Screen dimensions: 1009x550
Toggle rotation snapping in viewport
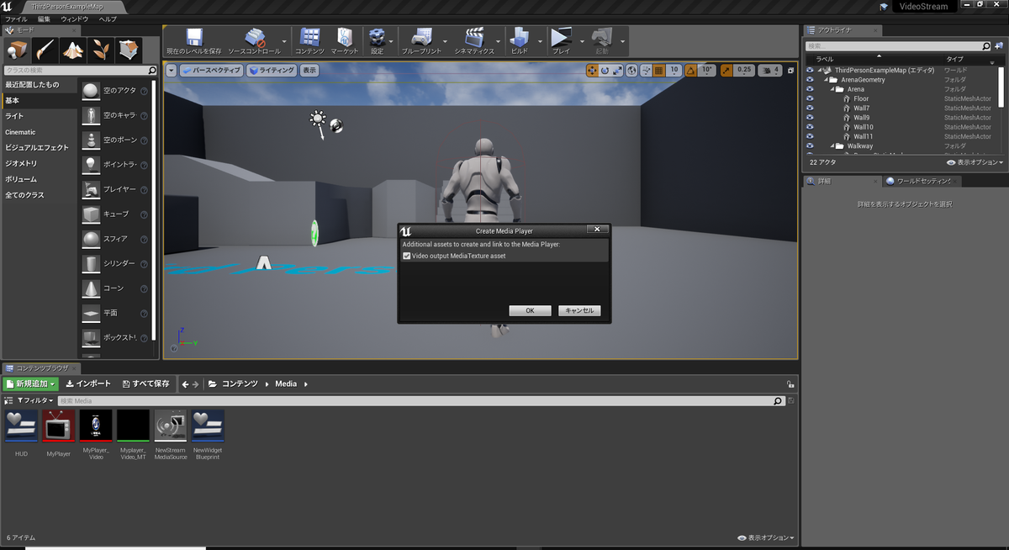(691, 71)
